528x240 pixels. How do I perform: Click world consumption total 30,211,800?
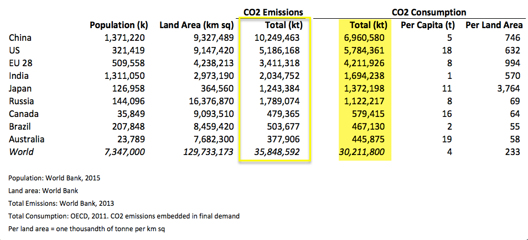pyautogui.click(x=361, y=152)
